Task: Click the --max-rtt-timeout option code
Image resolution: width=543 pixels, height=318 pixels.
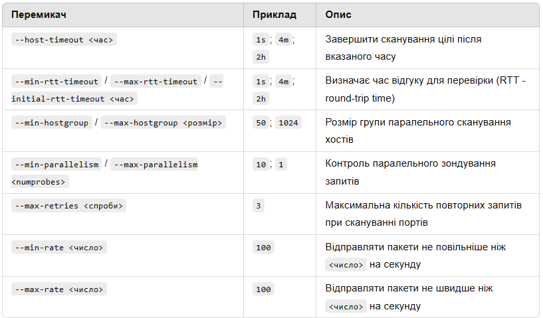Action: click(x=156, y=82)
